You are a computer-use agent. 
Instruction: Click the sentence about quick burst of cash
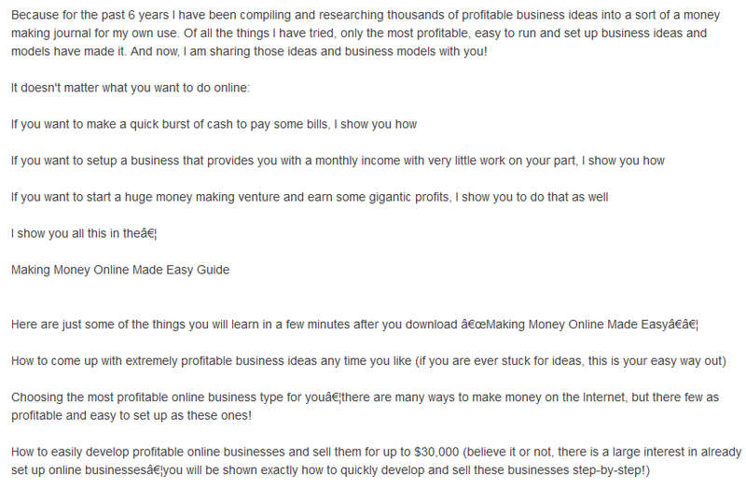point(214,124)
